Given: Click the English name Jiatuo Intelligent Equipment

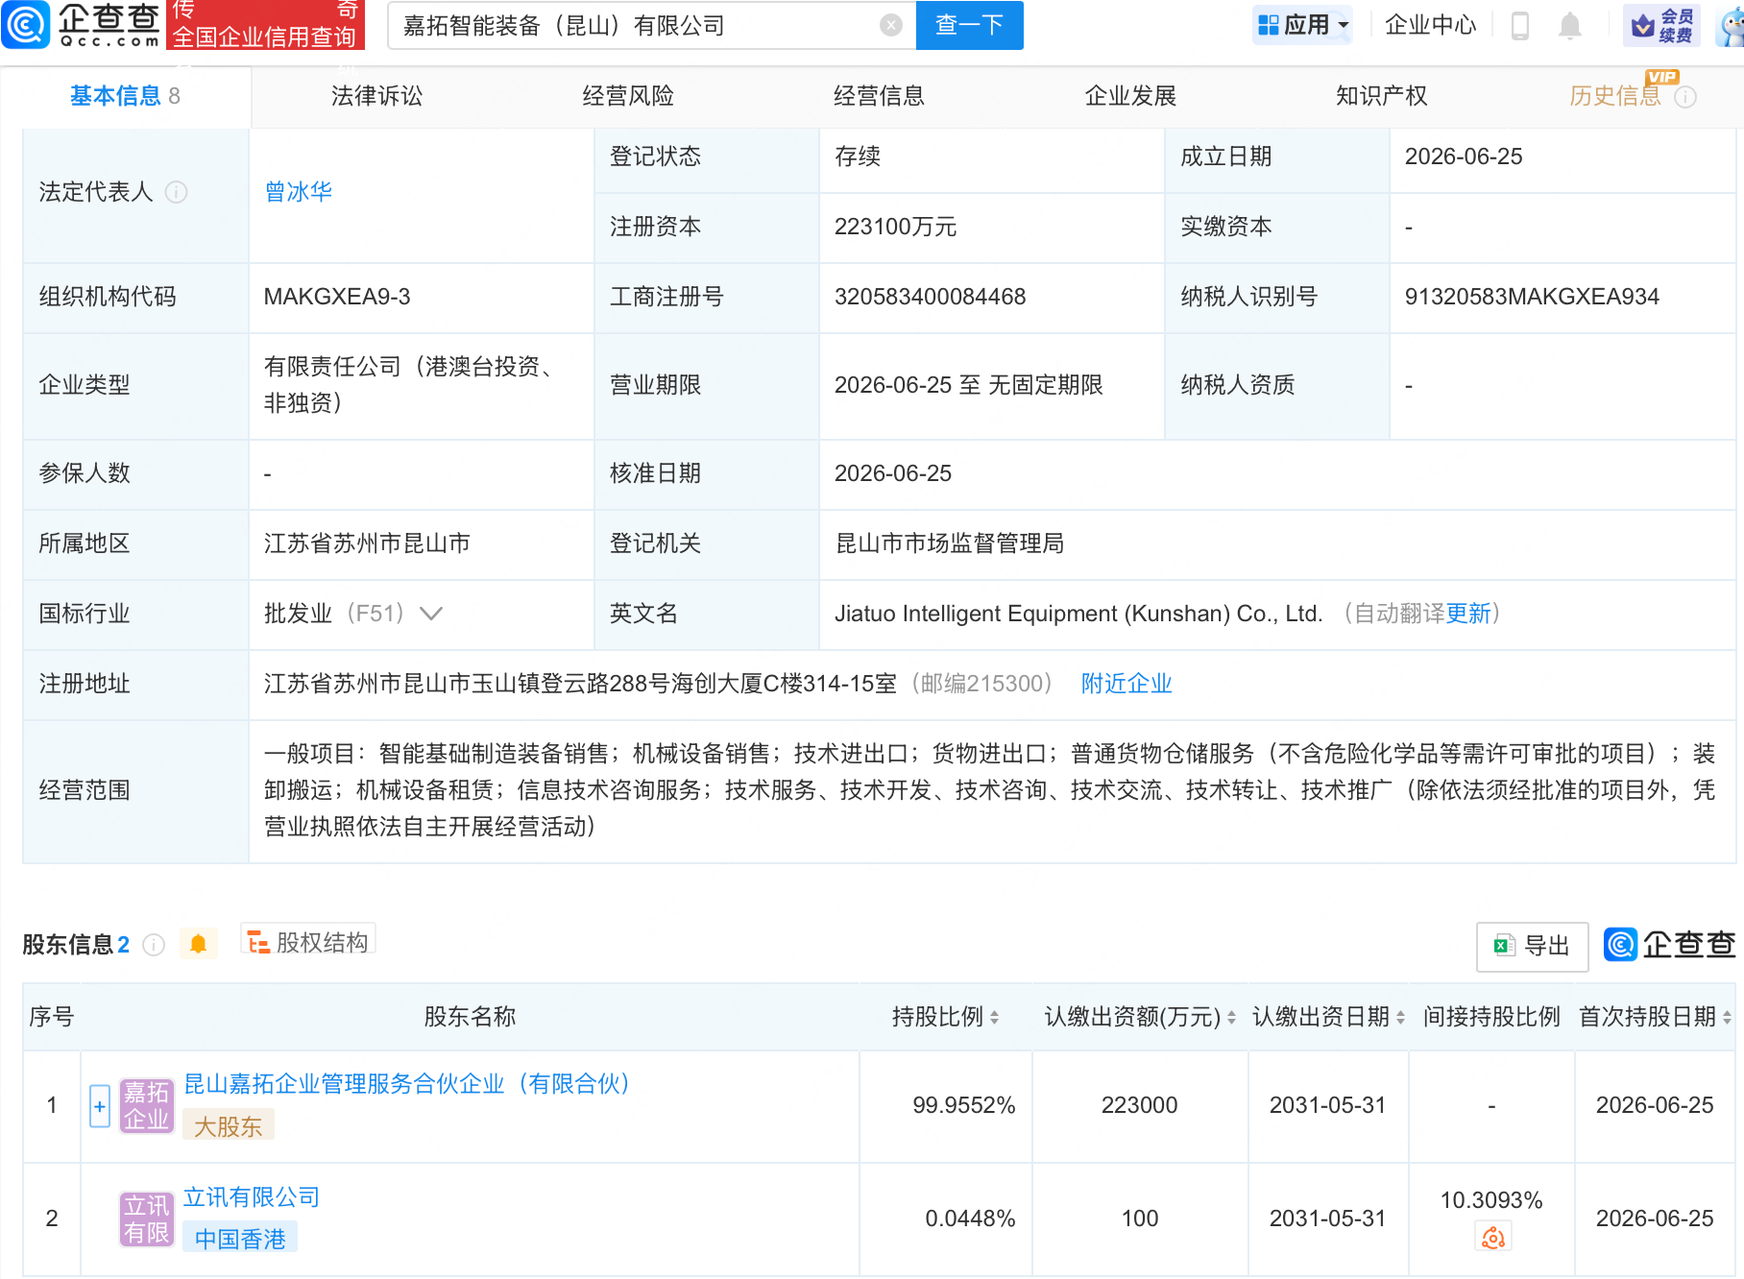Looking at the screenshot, I should pos(1078,614).
